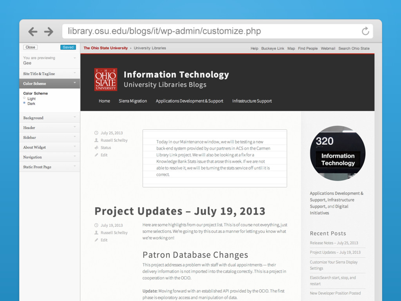
Task: Click author icon beside first Russell Schelby
Action: point(96,140)
